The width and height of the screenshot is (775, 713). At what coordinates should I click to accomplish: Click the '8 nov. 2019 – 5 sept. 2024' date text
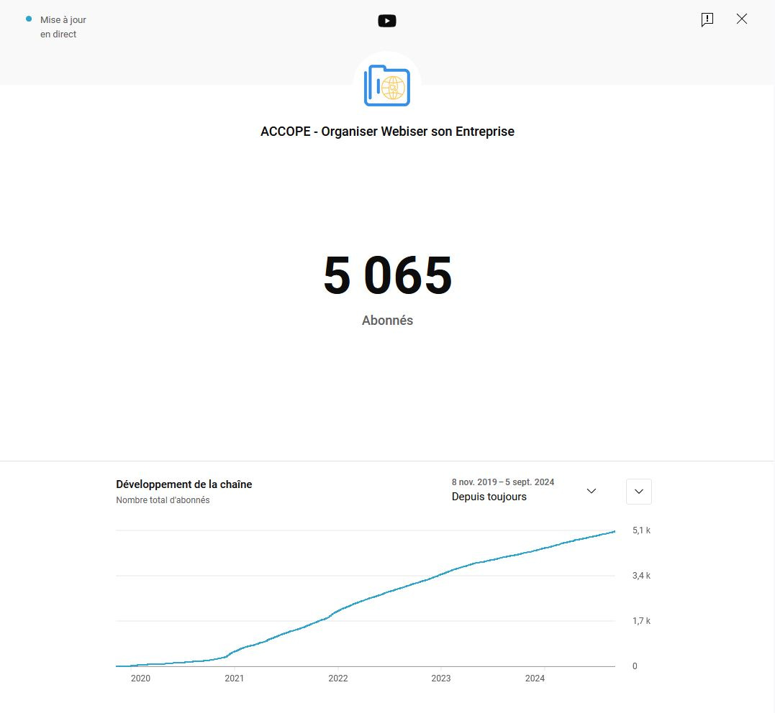coord(503,482)
